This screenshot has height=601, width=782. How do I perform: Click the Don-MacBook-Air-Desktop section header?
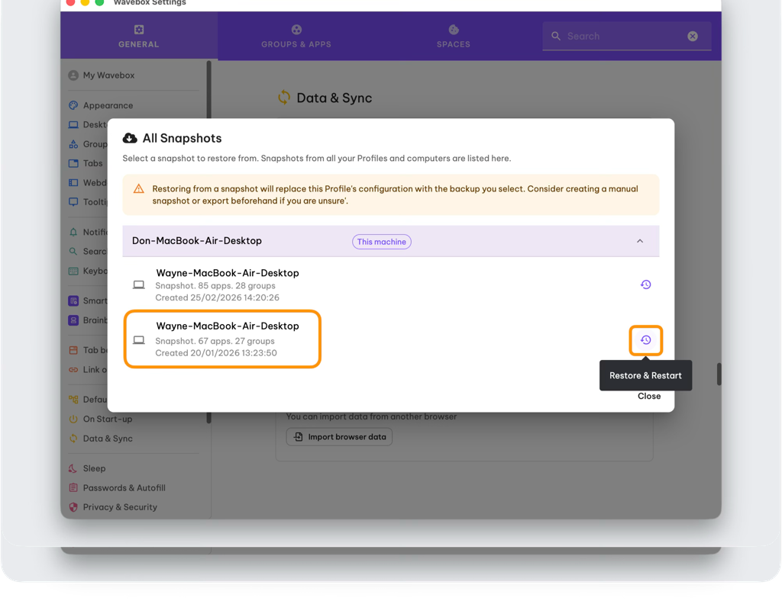[x=229, y=241]
